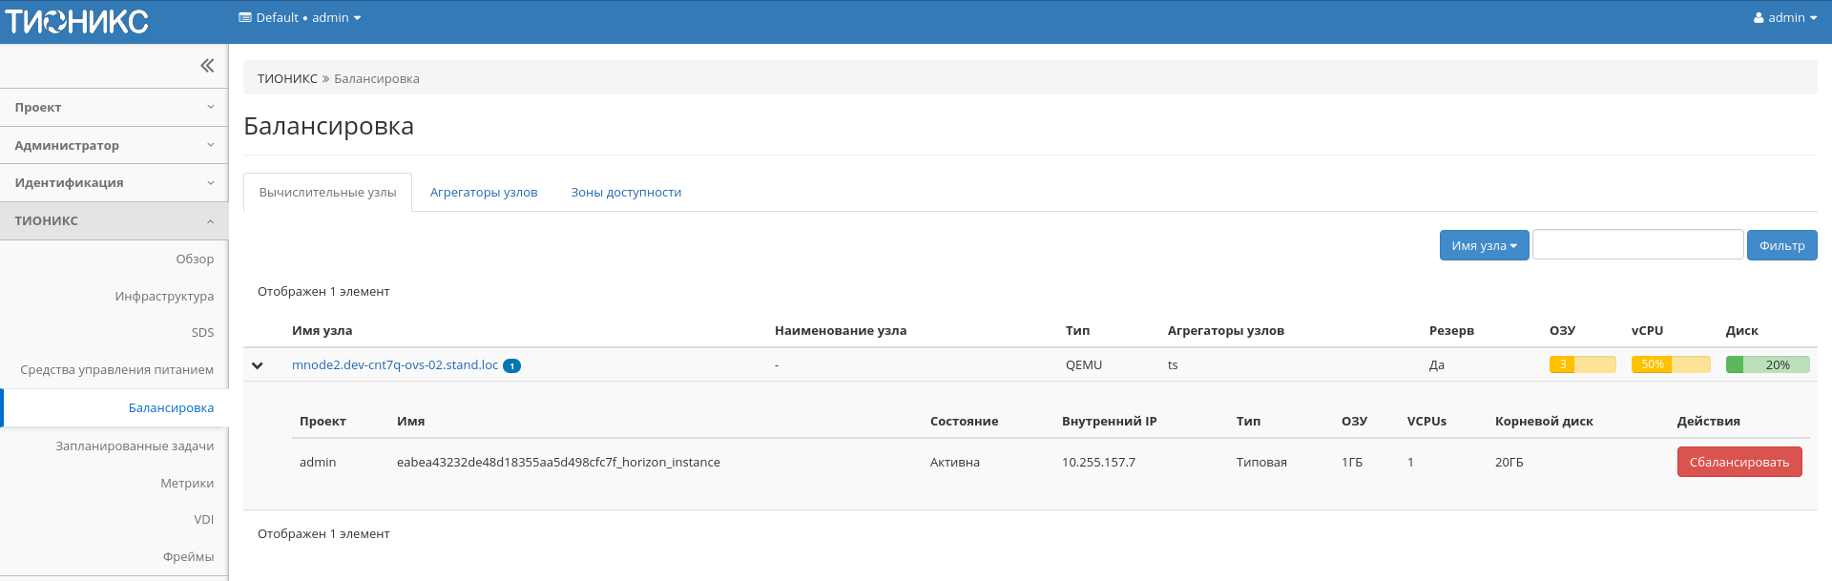The image size is (1832, 581).
Task: Collapse the mnode2 row details chevron
Action: click(x=258, y=365)
